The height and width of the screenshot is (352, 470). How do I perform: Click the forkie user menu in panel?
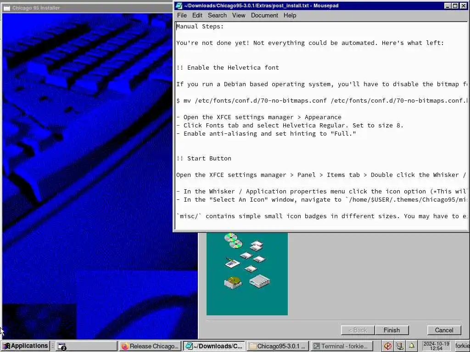pos(462,346)
